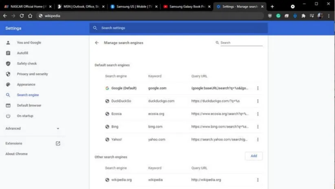Click the search engines Search field
The image size is (335, 189).
coord(241,43)
